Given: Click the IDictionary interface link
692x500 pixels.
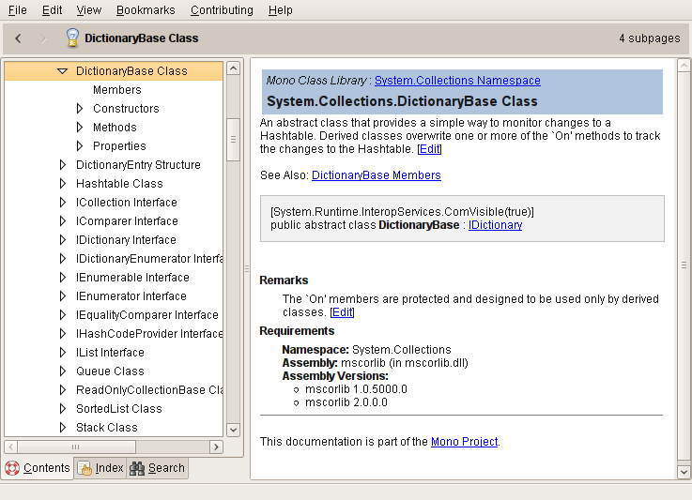Looking at the screenshot, I should pos(495,225).
